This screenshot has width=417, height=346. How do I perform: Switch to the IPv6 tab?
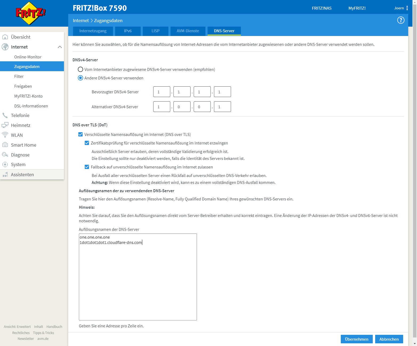(128, 31)
